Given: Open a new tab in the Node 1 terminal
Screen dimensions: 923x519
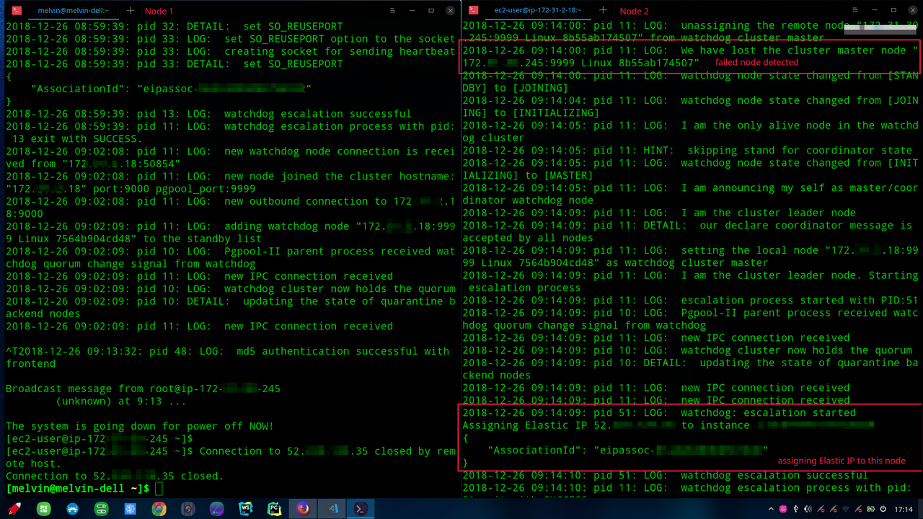Looking at the screenshot, I should (x=130, y=11).
